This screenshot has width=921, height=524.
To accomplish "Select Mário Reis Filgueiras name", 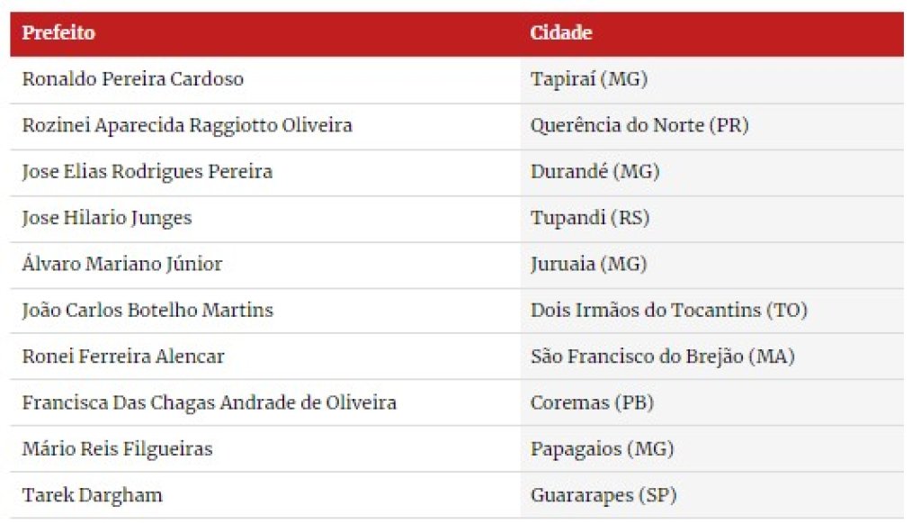I will pyautogui.click(x=118, y=448).
